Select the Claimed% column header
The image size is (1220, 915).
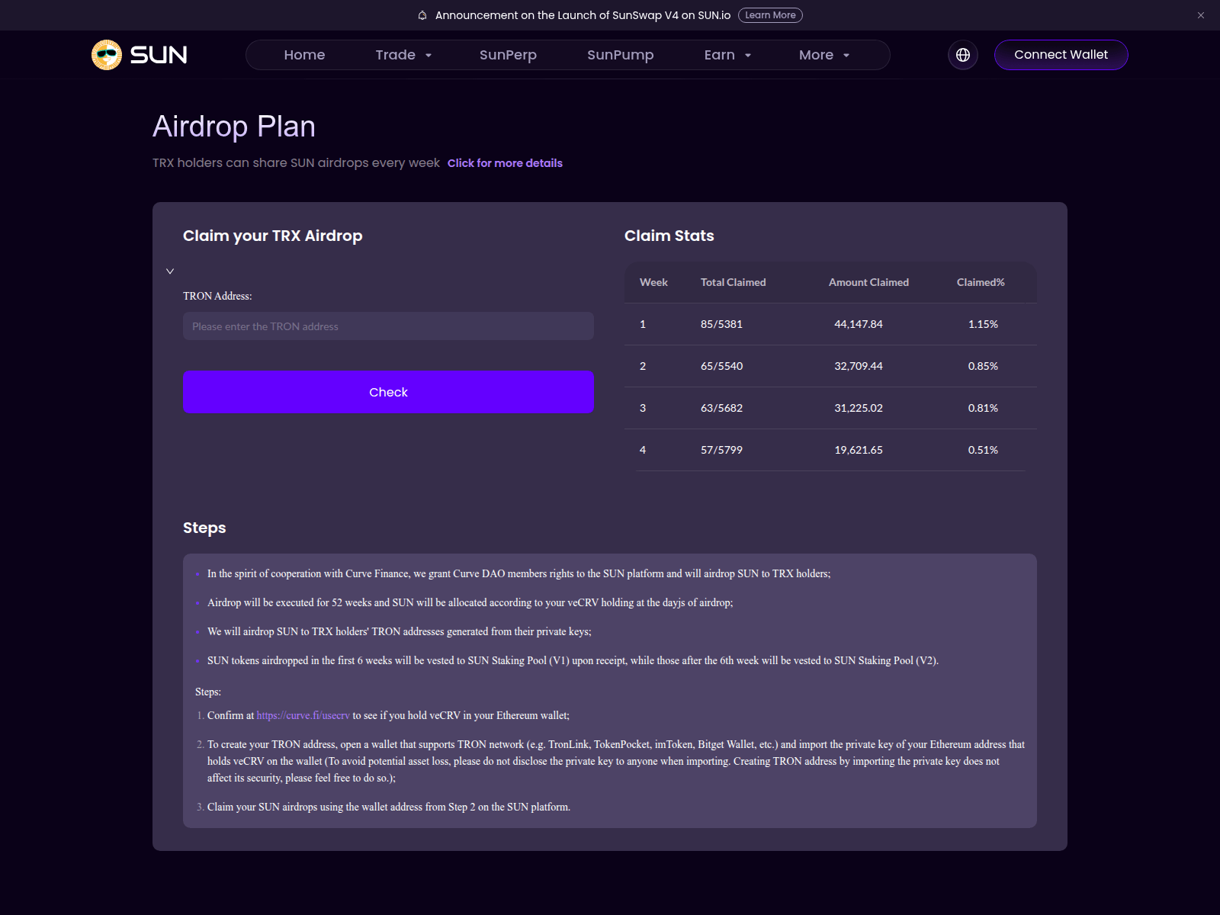(x=981, y=282)
